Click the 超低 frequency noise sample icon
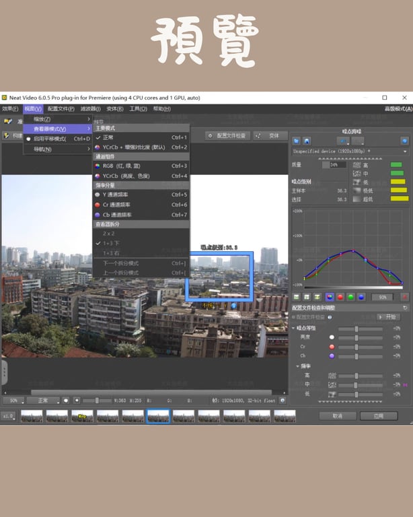The height and width of the screenshot is (517, 413). (x=356, y=199)
